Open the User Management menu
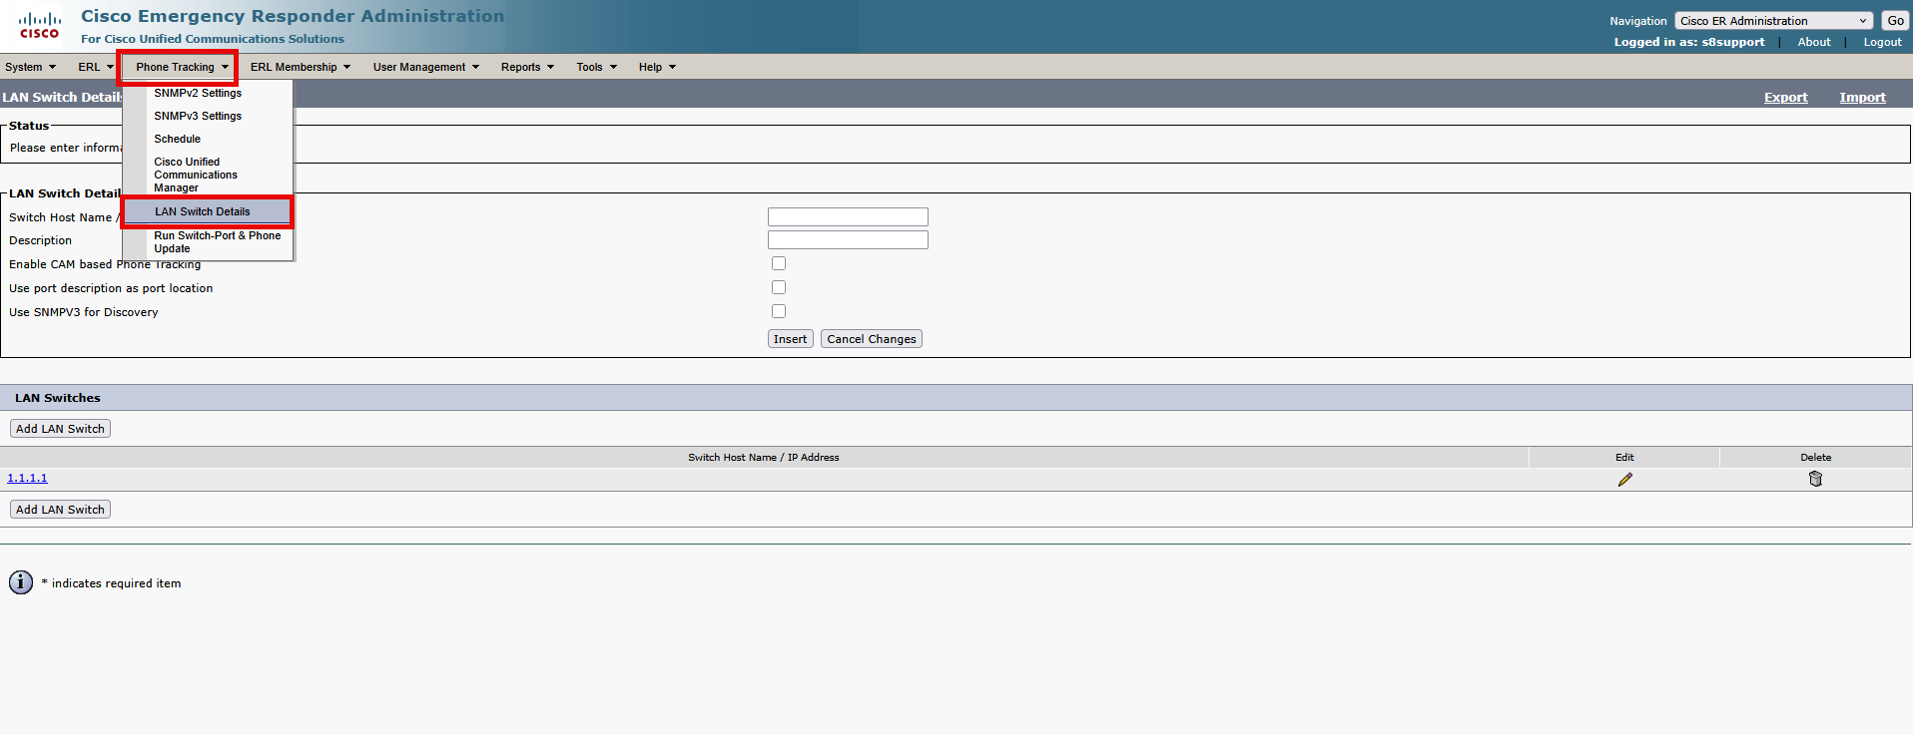The height and width of the screenshot is (735, 1913). coord(425,67)
